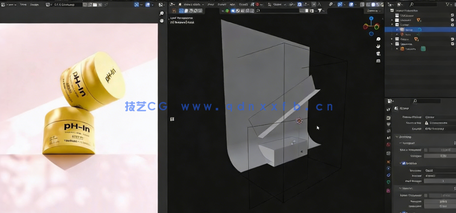
Task: Toggle proportional editing in the viewport header
Action: tap(314, 4)
